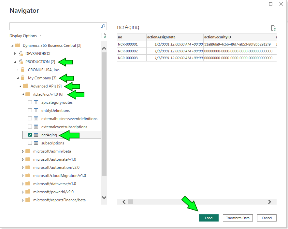
Task: Click the entityDefinitions table icon
Action: 36,110
